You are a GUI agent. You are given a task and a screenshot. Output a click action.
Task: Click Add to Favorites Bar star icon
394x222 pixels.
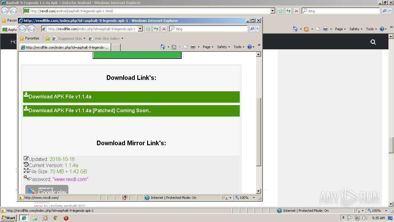point(47,39)
